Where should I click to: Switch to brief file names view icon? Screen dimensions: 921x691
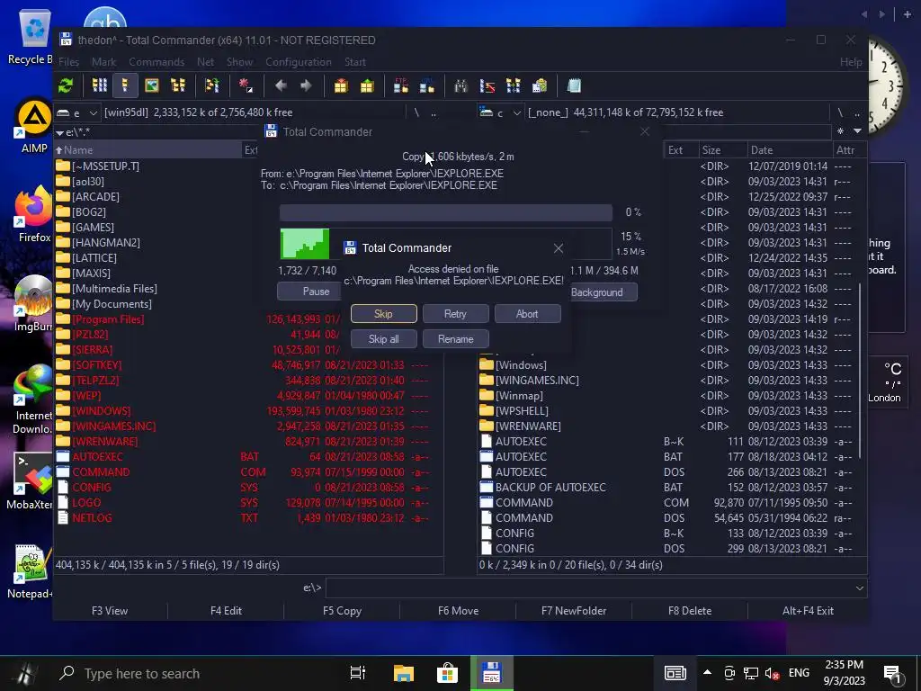click(99, 85)
